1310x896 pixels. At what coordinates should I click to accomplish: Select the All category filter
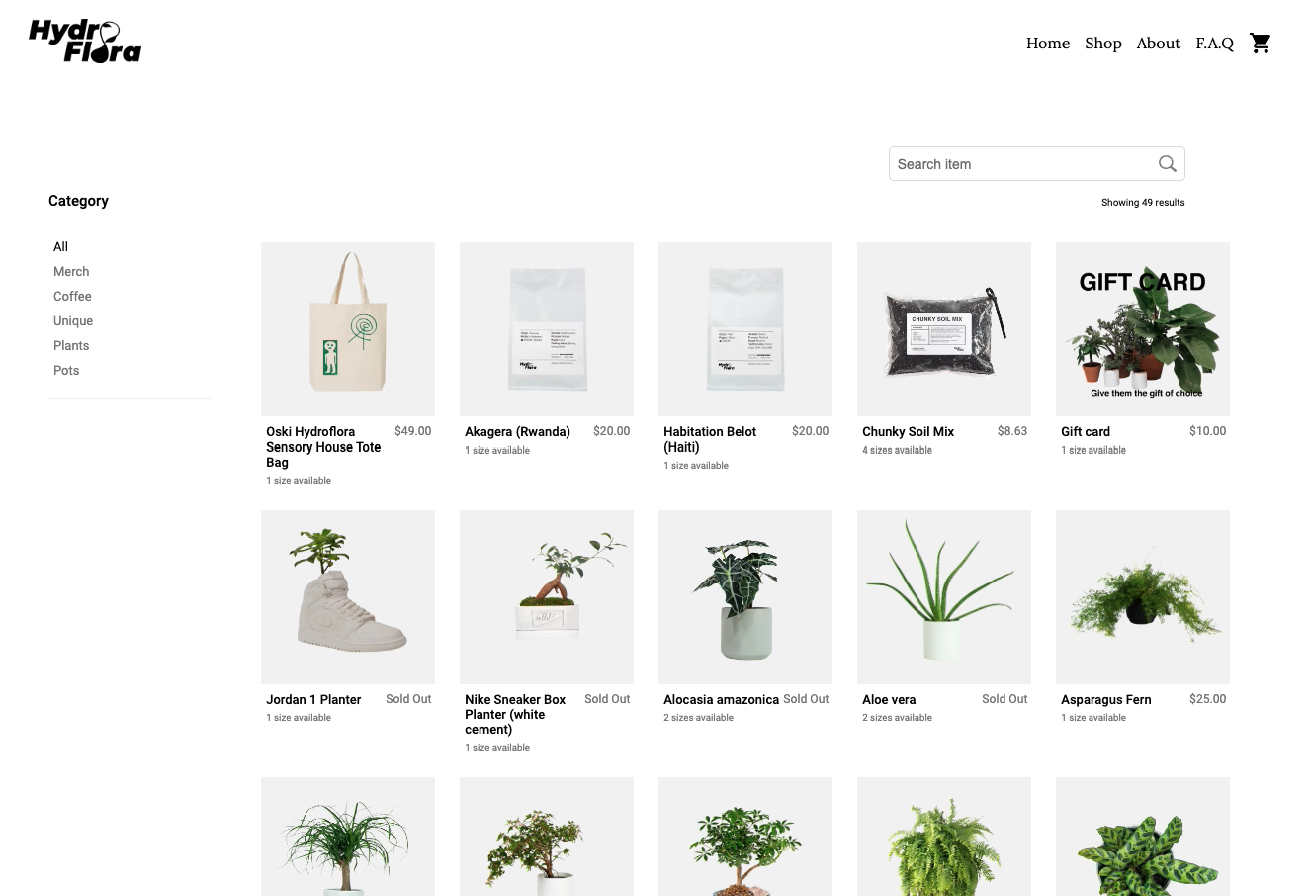(60, 246)
